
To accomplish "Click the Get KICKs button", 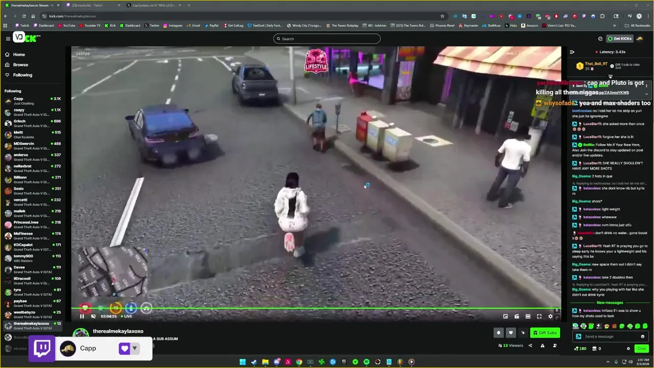I will pyautogui.click(x=619, y=38).
